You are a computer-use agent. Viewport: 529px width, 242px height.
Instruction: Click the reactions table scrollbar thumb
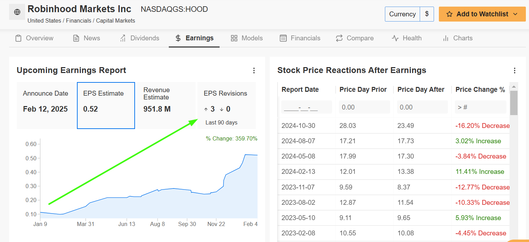click(513, 103)
